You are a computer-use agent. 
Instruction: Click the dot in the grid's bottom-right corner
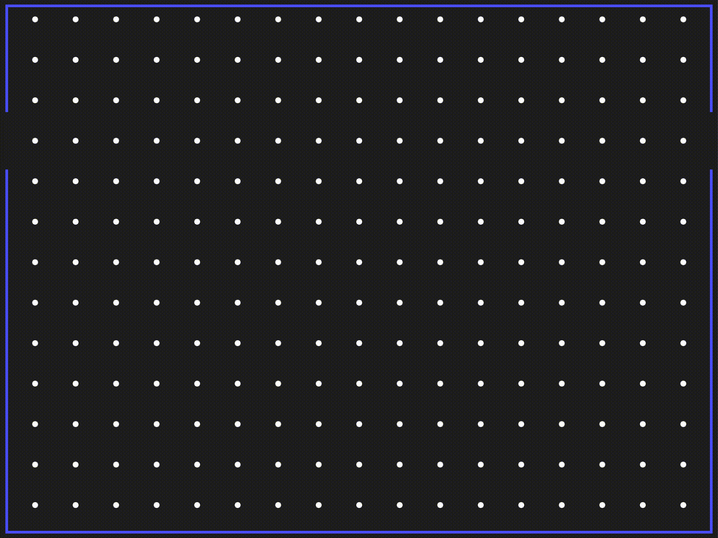click(683, 505)
